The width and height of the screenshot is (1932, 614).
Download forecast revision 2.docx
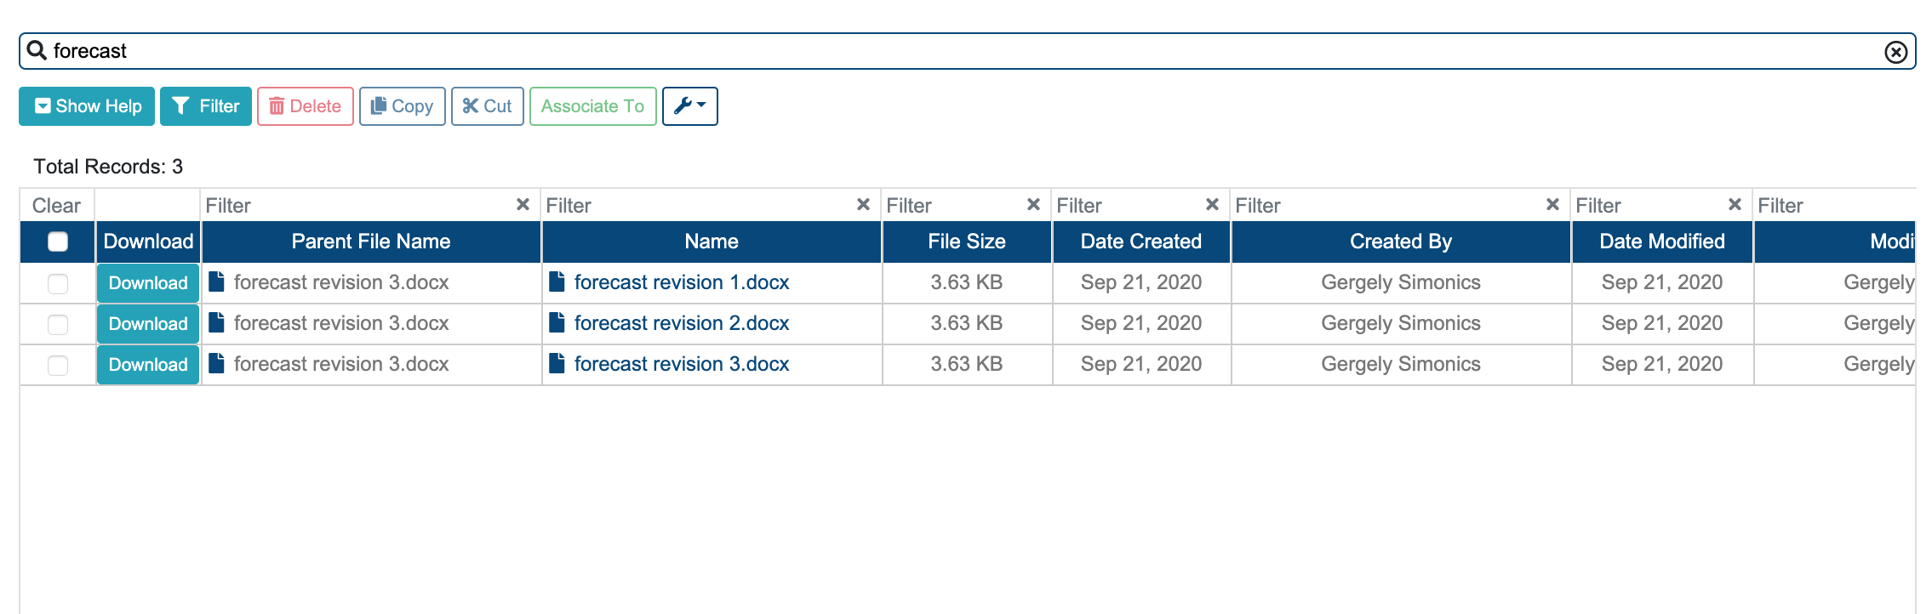coord(148,324)
